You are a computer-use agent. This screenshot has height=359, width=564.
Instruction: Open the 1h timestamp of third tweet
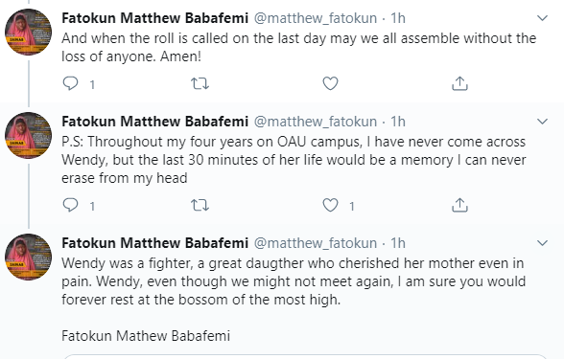[398, 243]
